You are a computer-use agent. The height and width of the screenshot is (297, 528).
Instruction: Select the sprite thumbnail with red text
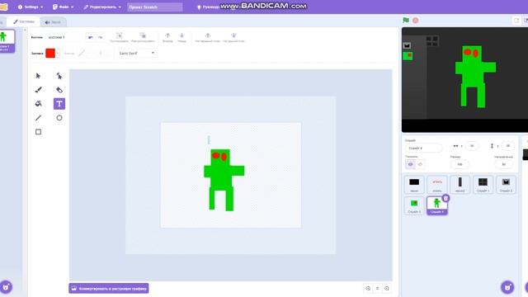tap(437, 185)
